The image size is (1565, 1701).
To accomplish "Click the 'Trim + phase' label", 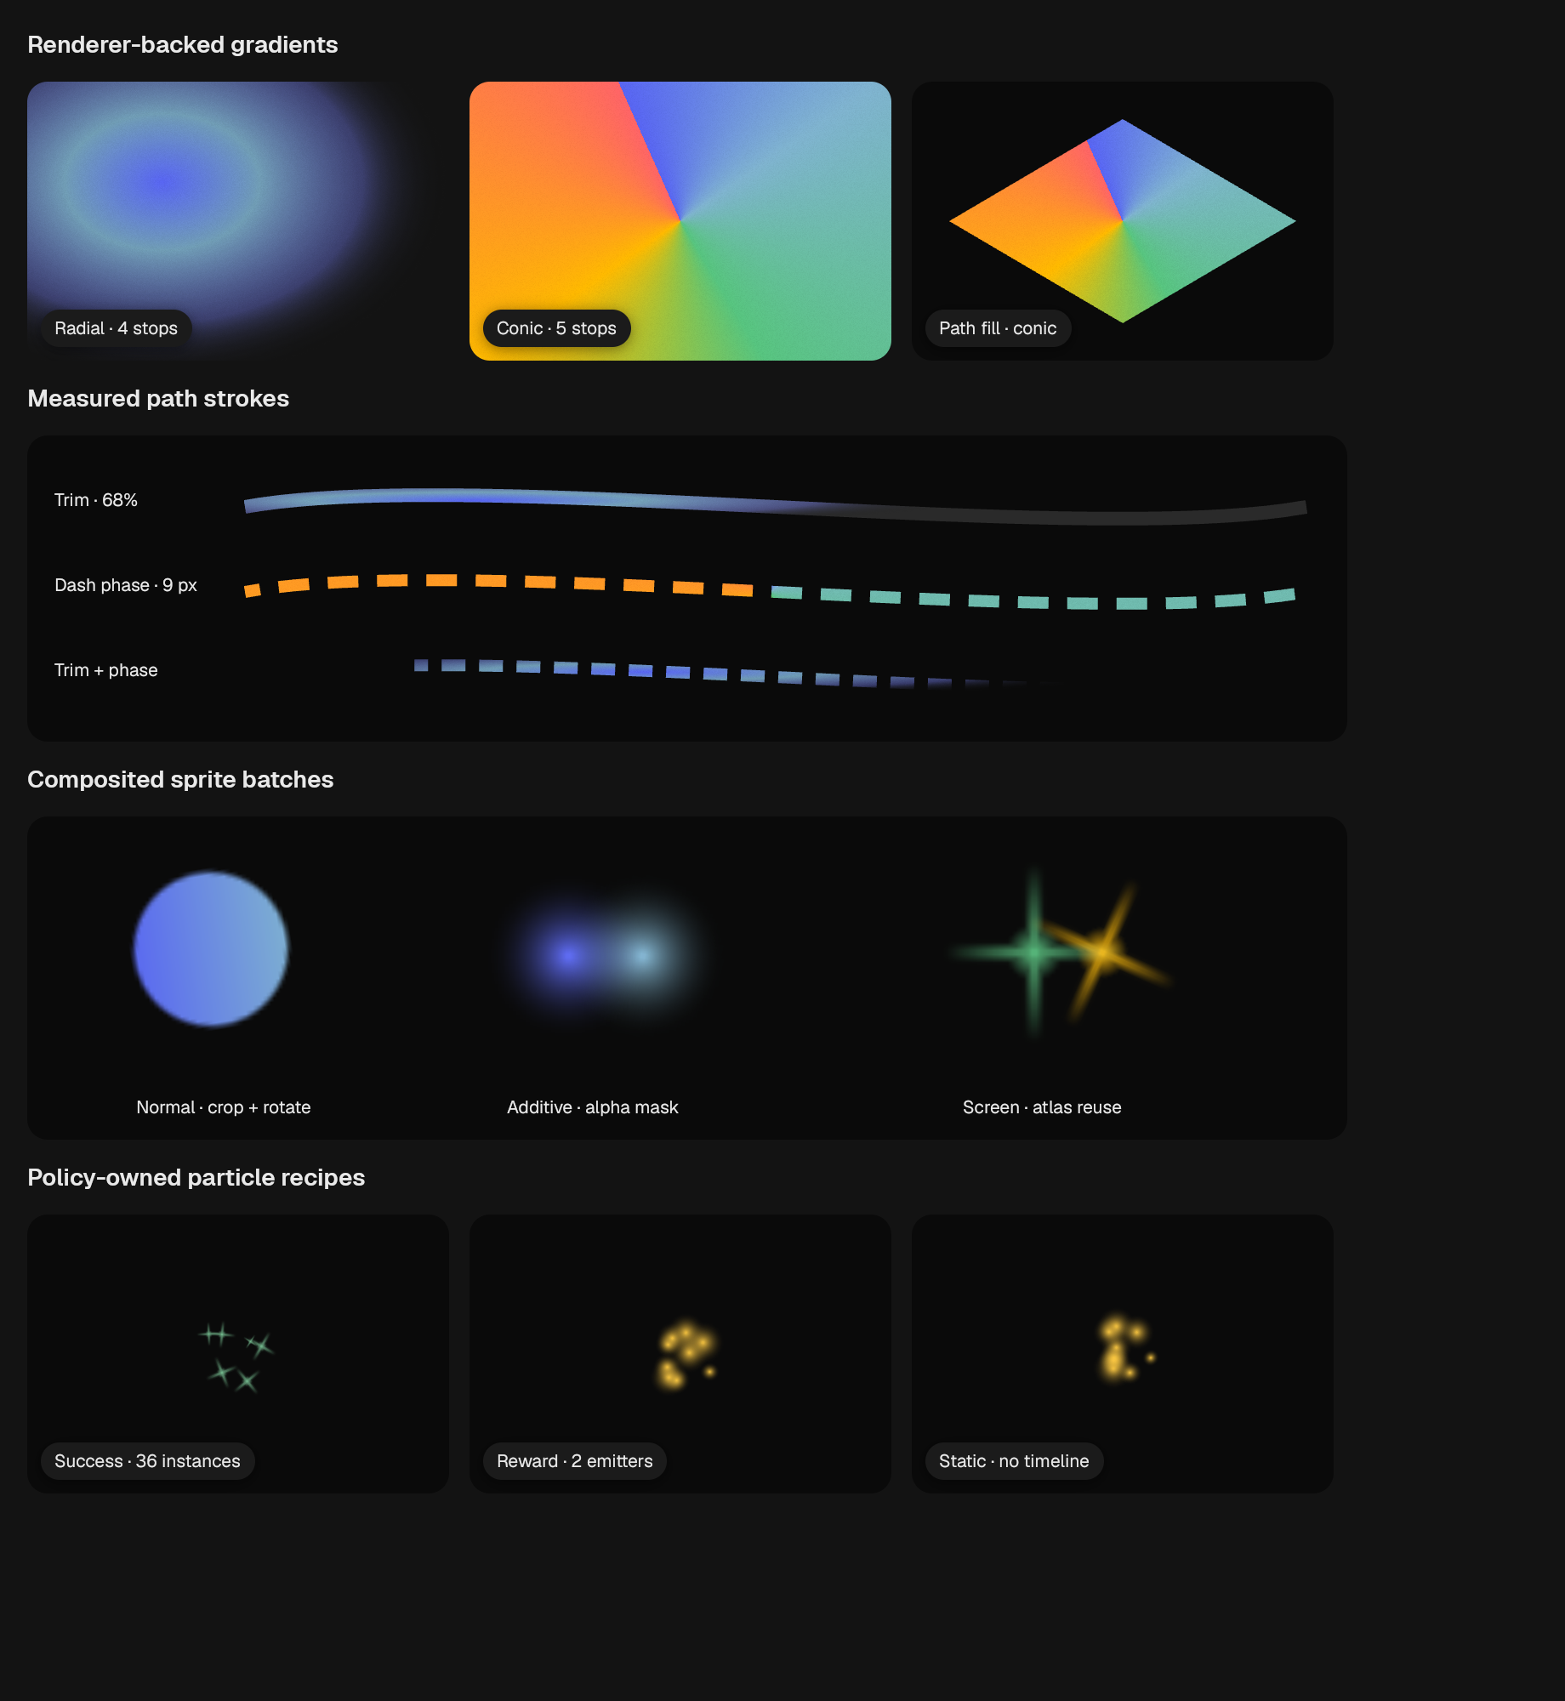I will tap(106, 670).
